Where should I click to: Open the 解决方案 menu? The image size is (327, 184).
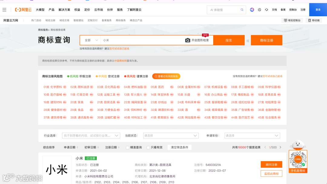coord(64,10)
